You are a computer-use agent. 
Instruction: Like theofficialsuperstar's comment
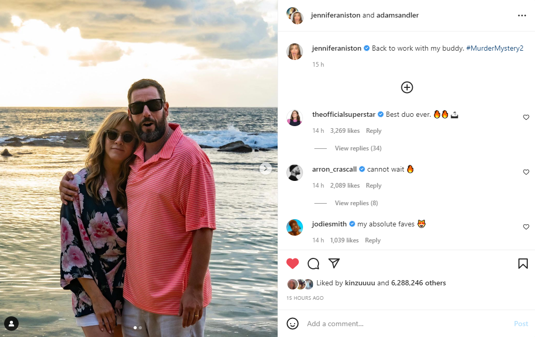coord(526,117)
